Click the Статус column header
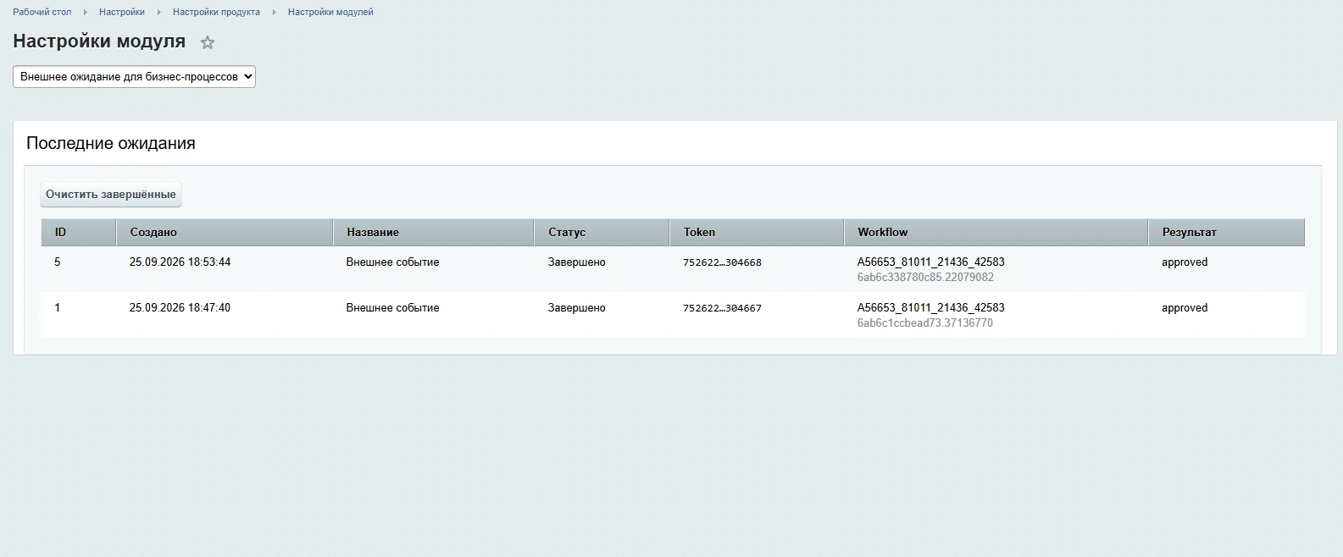The image size is (1343, 557). [602, 232]
